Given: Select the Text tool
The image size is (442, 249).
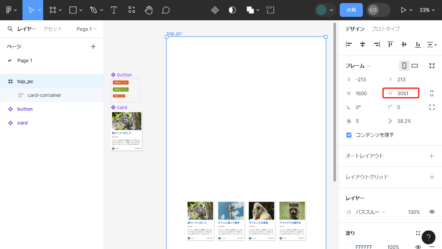Looking at the screenshot, I should point(114,10).
